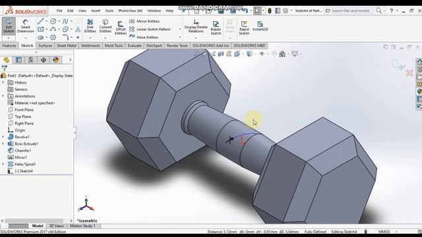
Task: Open Display/Delete Relations
Action: [196, 26]
